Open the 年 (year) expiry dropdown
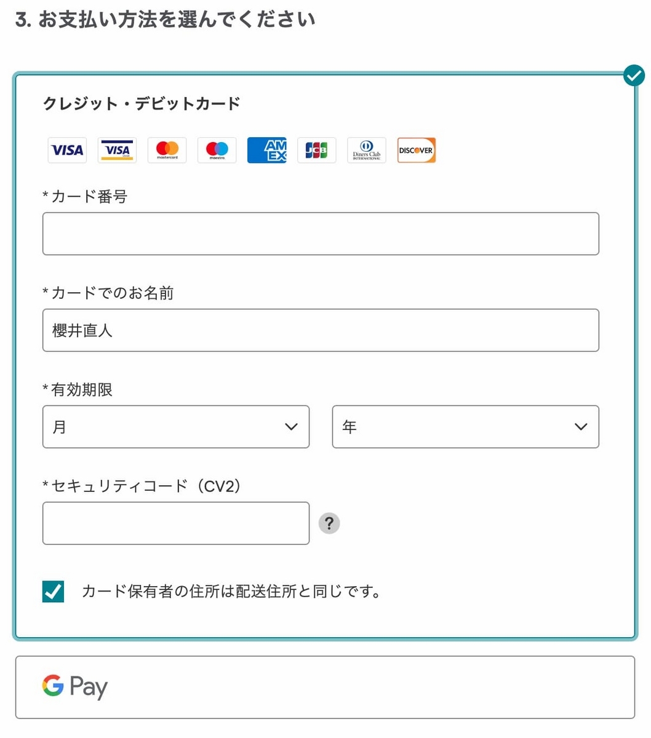This screenshot has height=738, width=651. click(x=465, y=427)
